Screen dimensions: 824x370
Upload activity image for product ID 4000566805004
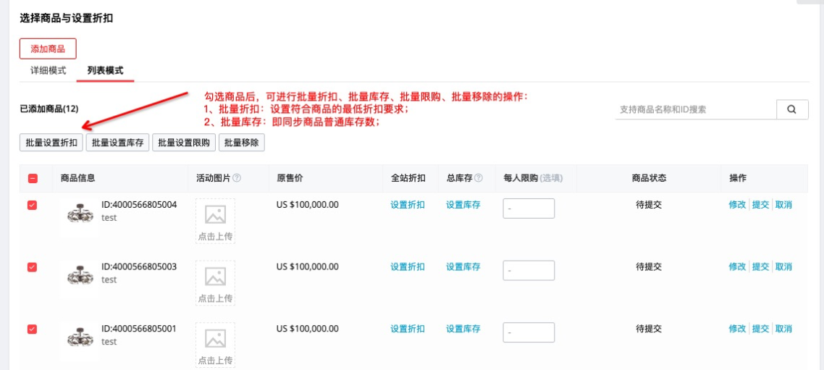point(215,221)
